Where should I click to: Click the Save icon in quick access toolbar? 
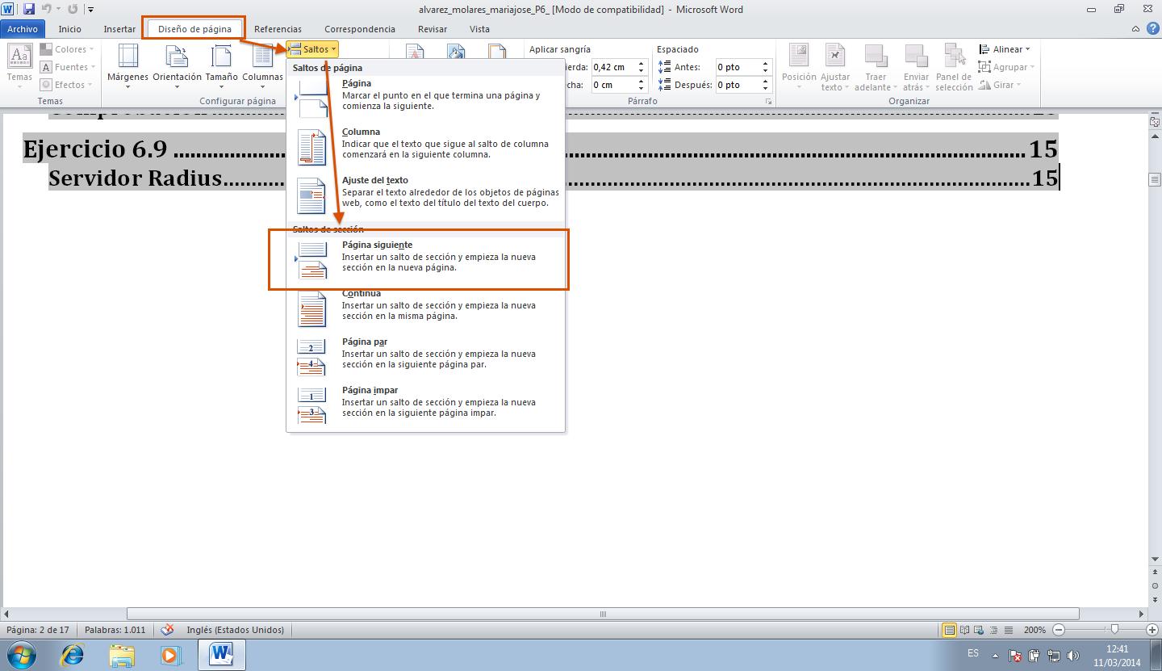point(29,10)
